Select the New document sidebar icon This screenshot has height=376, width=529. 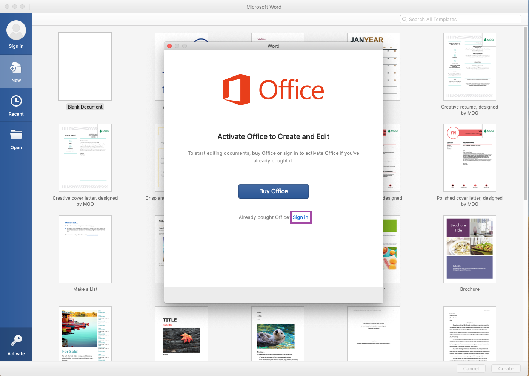[x=16, y=68]
